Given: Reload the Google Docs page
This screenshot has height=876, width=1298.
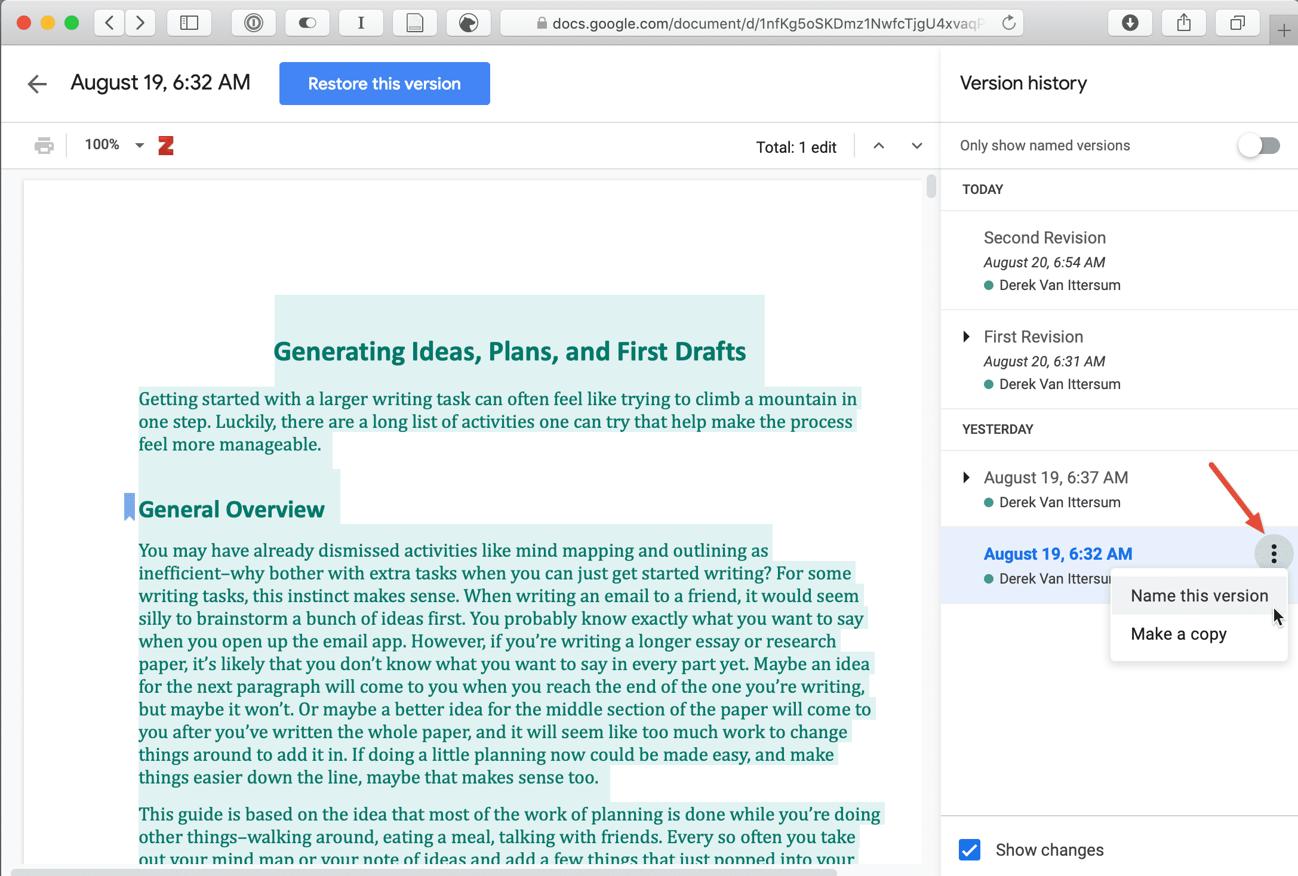Looking at the screenshot, I should pyautogui.click(x=1009, y=23).
